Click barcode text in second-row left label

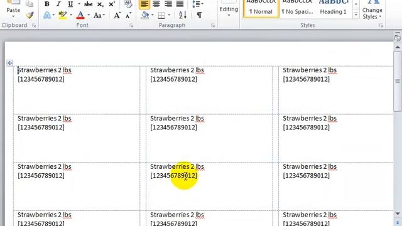[41, 127]
